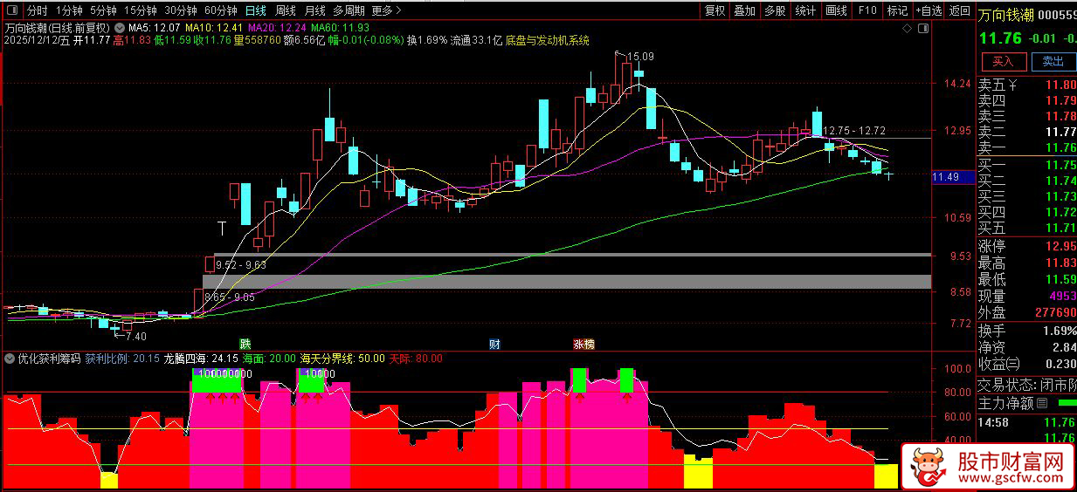This screenshot has height=492, width=1077.
Task: Click the 跌 event marker below chart
Action: [x=245, y=344]
